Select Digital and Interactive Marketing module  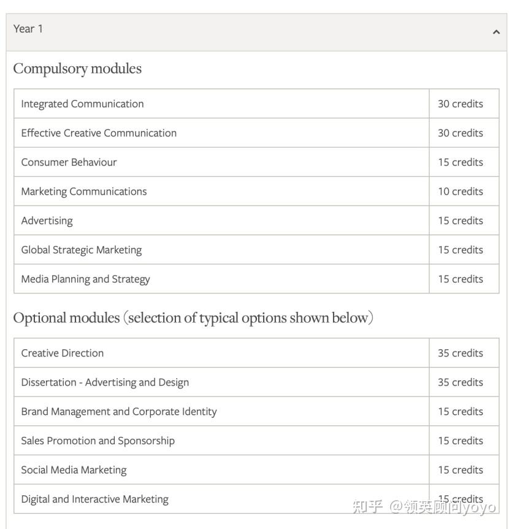94,500
